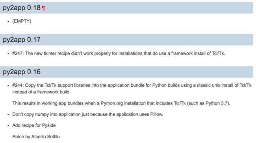The height and width of the screenshot is (143, 256).
Task: Click the 'Don't copy numpy' bullet item
Action: [x=88, y=114]
